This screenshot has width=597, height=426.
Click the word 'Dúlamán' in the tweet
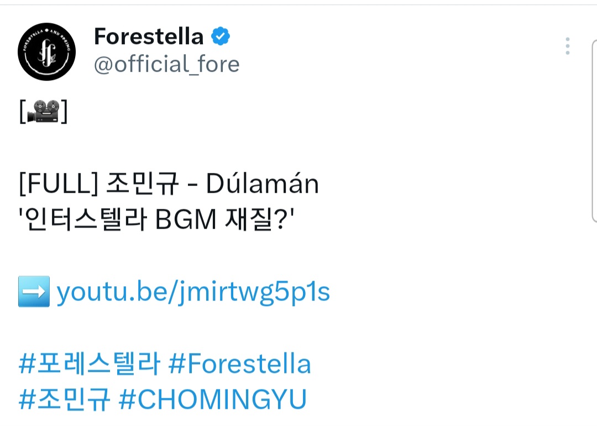click(x=263, y=185)
